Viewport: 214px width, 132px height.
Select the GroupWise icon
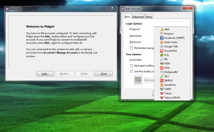[162, 51]
